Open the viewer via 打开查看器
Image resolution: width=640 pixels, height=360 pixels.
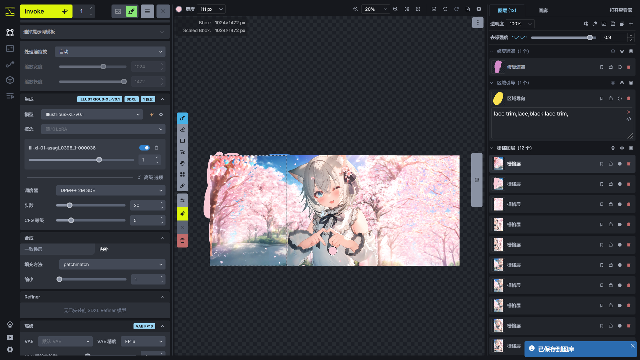621,10
